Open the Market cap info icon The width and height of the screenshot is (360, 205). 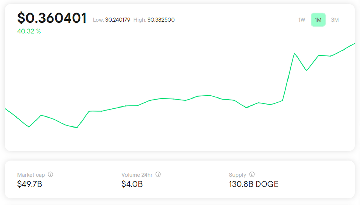[51, 174]
